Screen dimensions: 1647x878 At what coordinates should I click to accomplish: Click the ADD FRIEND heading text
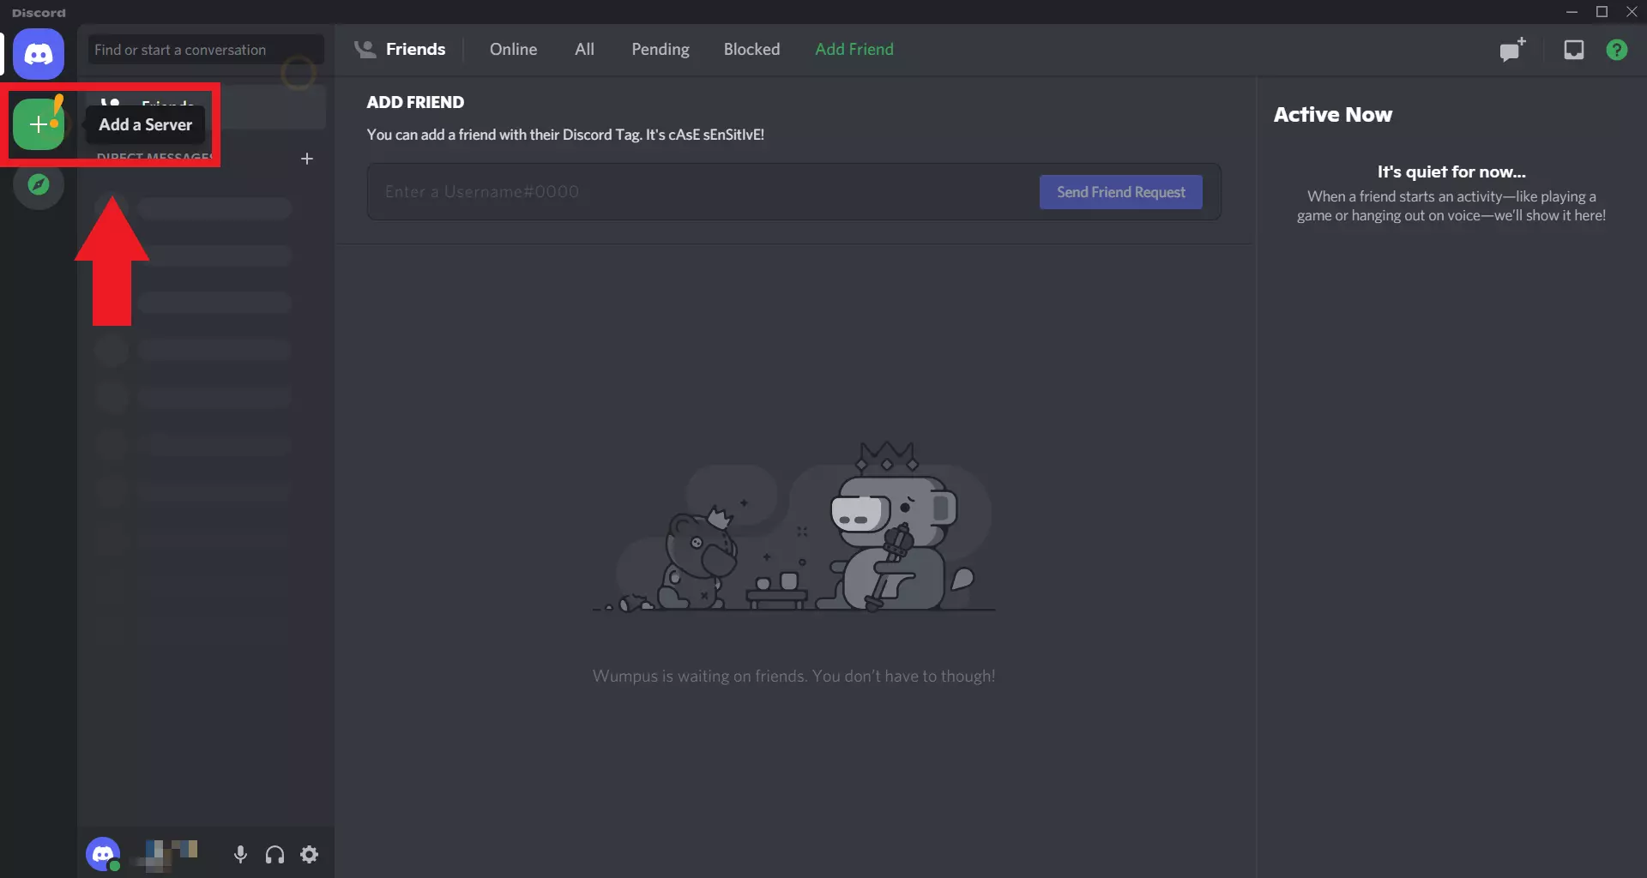415,102
